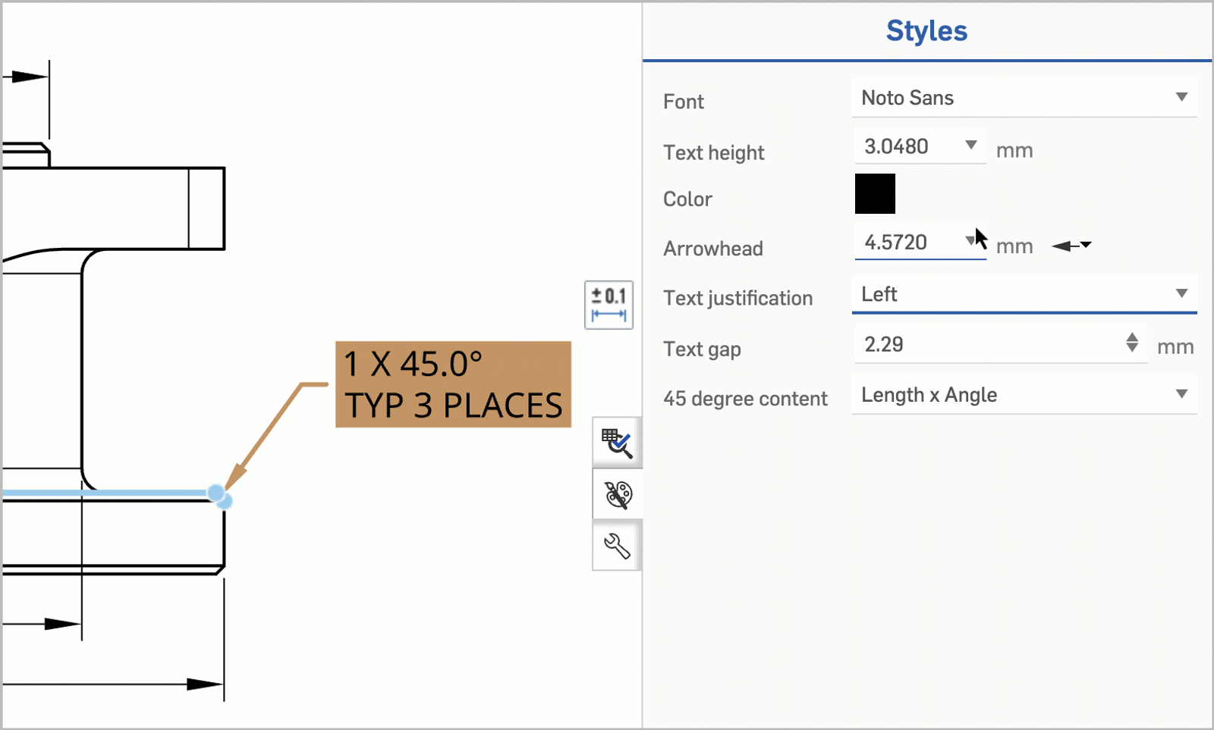Image resolution: width=1214 pixels, height=730 pixels.
Task: Select the highlighted blue chamfer edge line
Action: click(x=106, y=493)
